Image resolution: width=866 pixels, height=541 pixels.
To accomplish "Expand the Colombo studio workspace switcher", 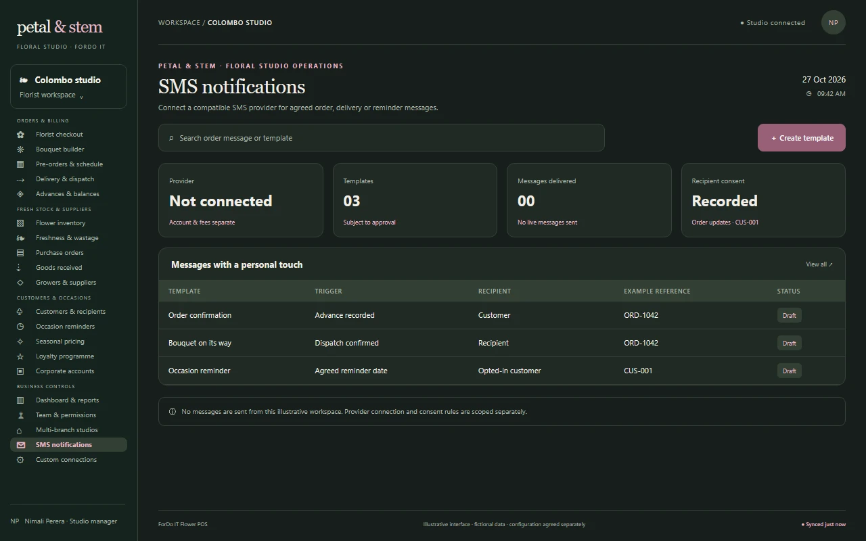I will [68, 87].
